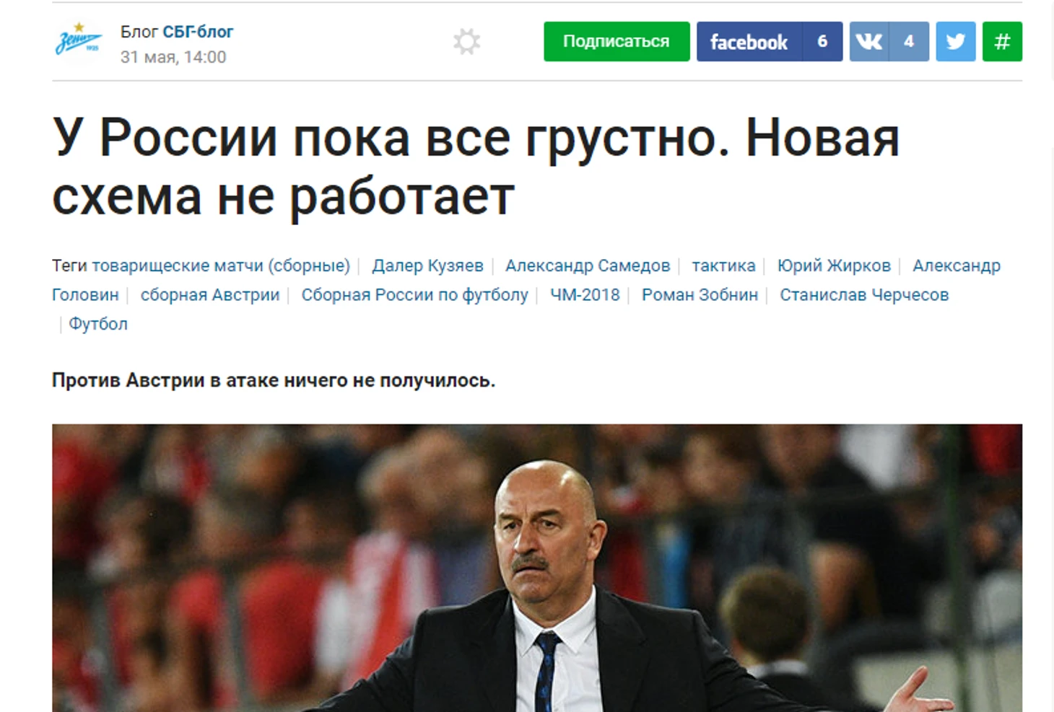Share the article via VK icon
Image resolution: width=1054 pixels, height=712 pixels.
point(869,42)
